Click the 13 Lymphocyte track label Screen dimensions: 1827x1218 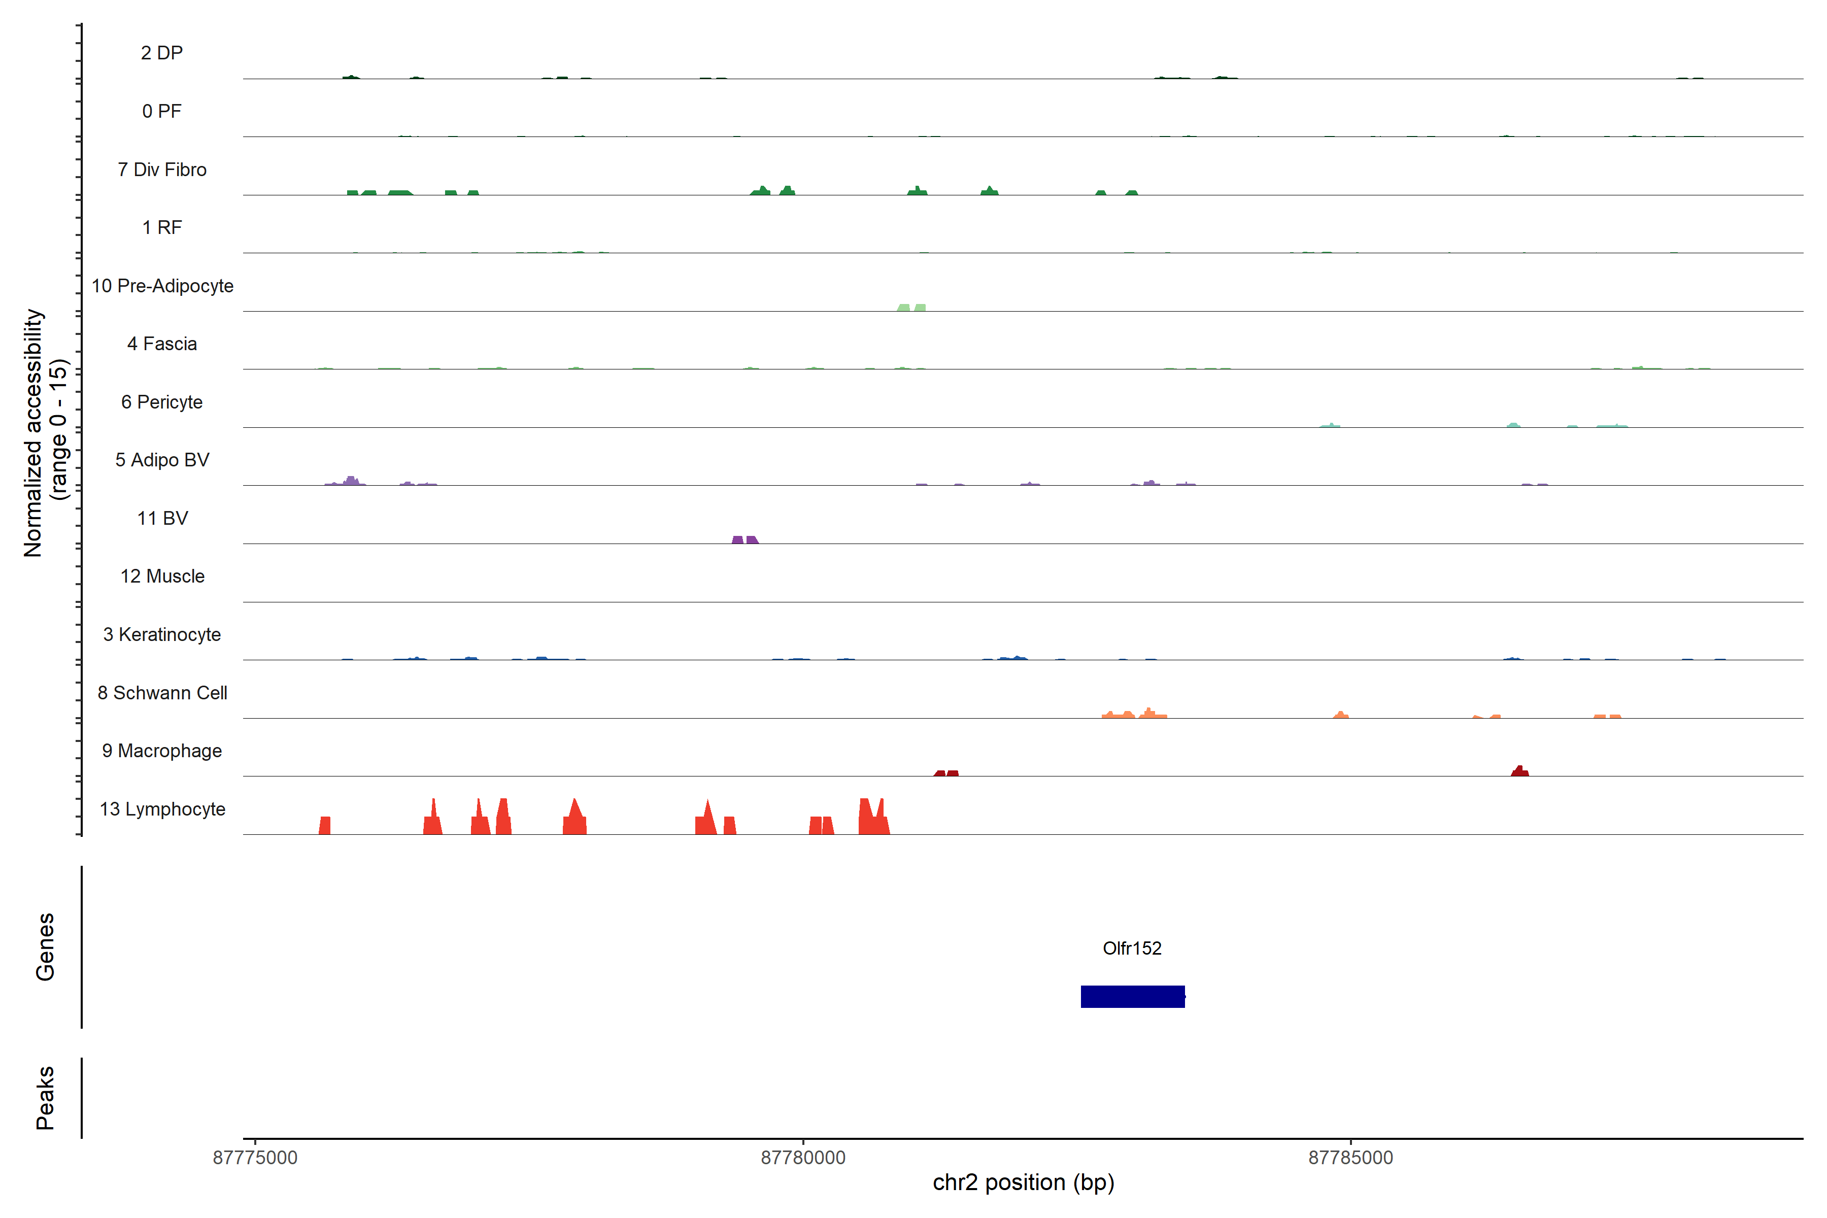pos(162,808)
